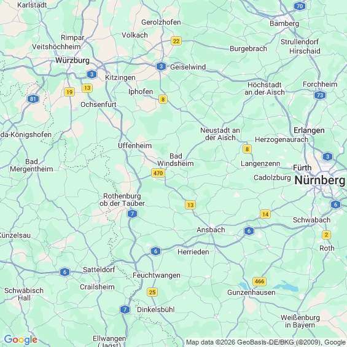Click the Würzburg city label
Screen dimensions: 347x347
click(x=72, y=60)
